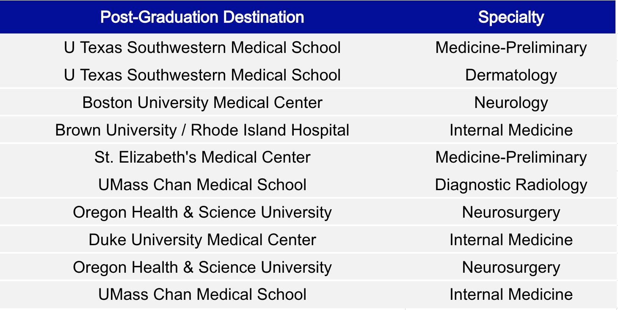Image resolution: width=618 pixels, height=310 pixels.
Task: Select the Duke University Medical Center cell
Action: (x=202, y=240)
